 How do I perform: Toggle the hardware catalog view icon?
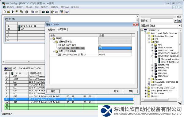(53, 12)
